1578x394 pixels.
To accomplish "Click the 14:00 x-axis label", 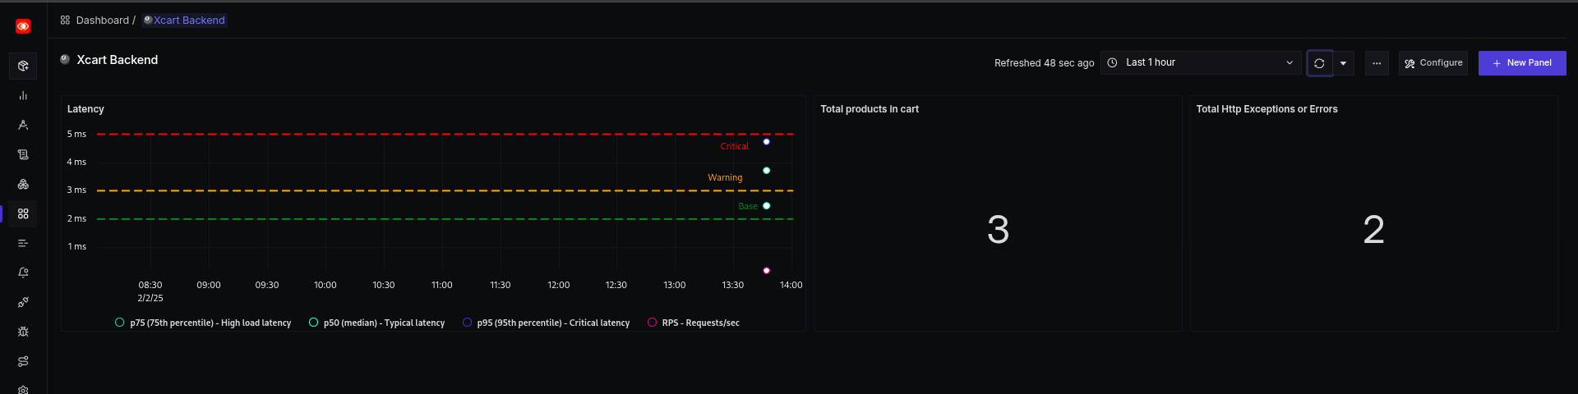I will 791,285.
